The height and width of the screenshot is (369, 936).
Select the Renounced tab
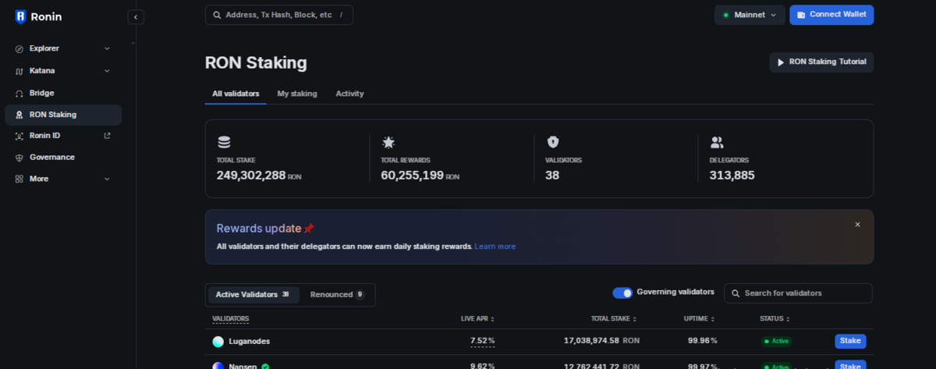pyautogui.click(x=337, y=295)
